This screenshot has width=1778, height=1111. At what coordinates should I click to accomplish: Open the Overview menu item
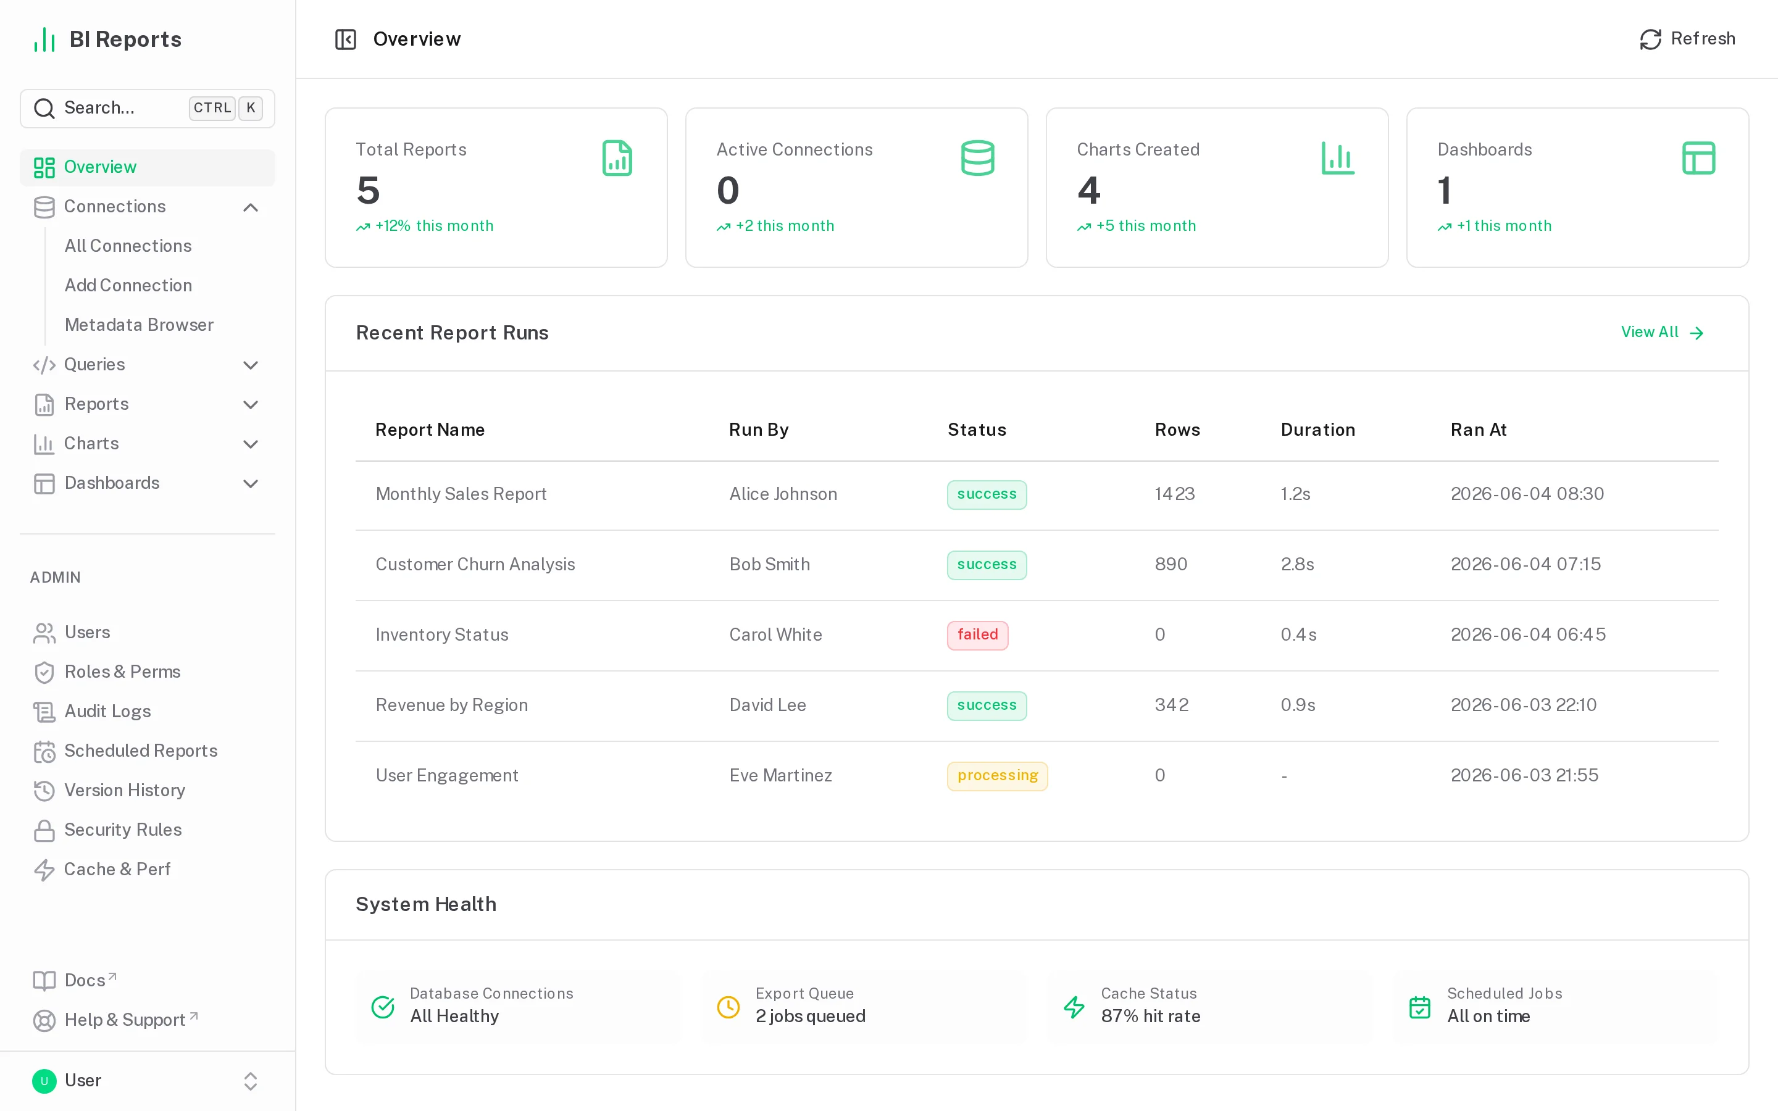(147, 167)
